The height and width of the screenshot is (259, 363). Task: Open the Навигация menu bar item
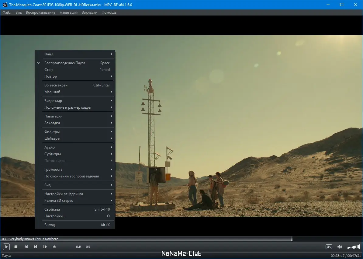[x=68, y=12]
